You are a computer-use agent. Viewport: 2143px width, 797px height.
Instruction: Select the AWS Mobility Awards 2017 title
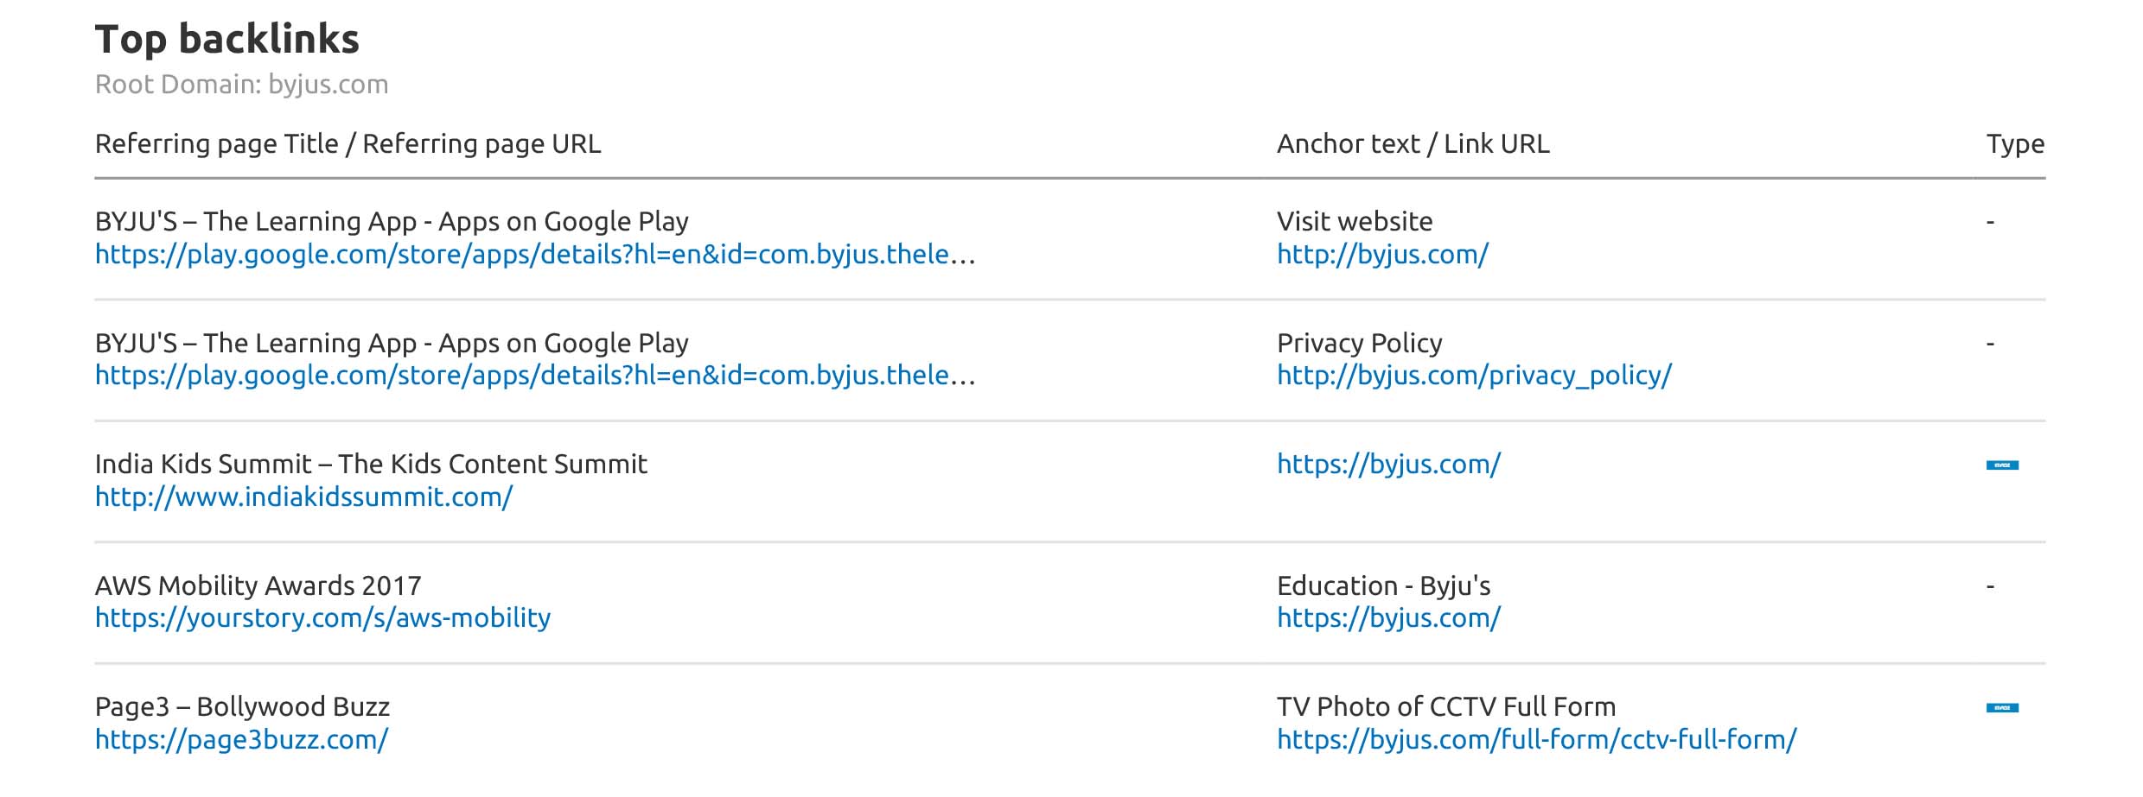(258, 585)
